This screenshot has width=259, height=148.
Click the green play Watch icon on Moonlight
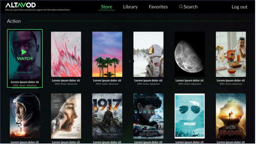[x=24, y=52]
